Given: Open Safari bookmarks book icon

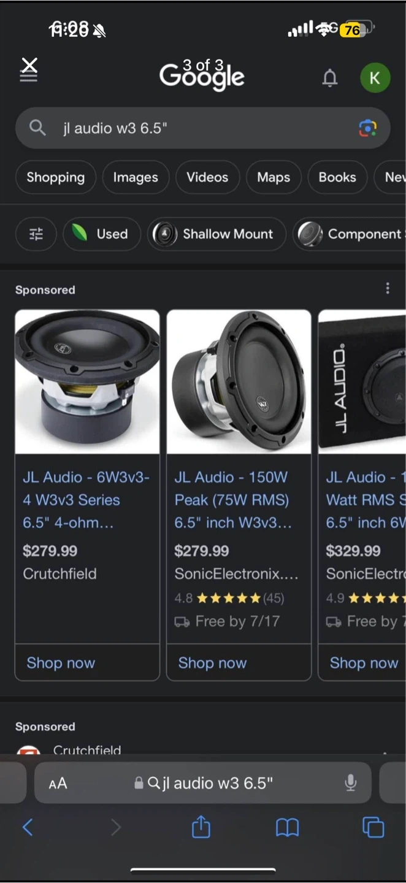Looking at the screenshot, I should pyautogui.click(x=287, y=828).
